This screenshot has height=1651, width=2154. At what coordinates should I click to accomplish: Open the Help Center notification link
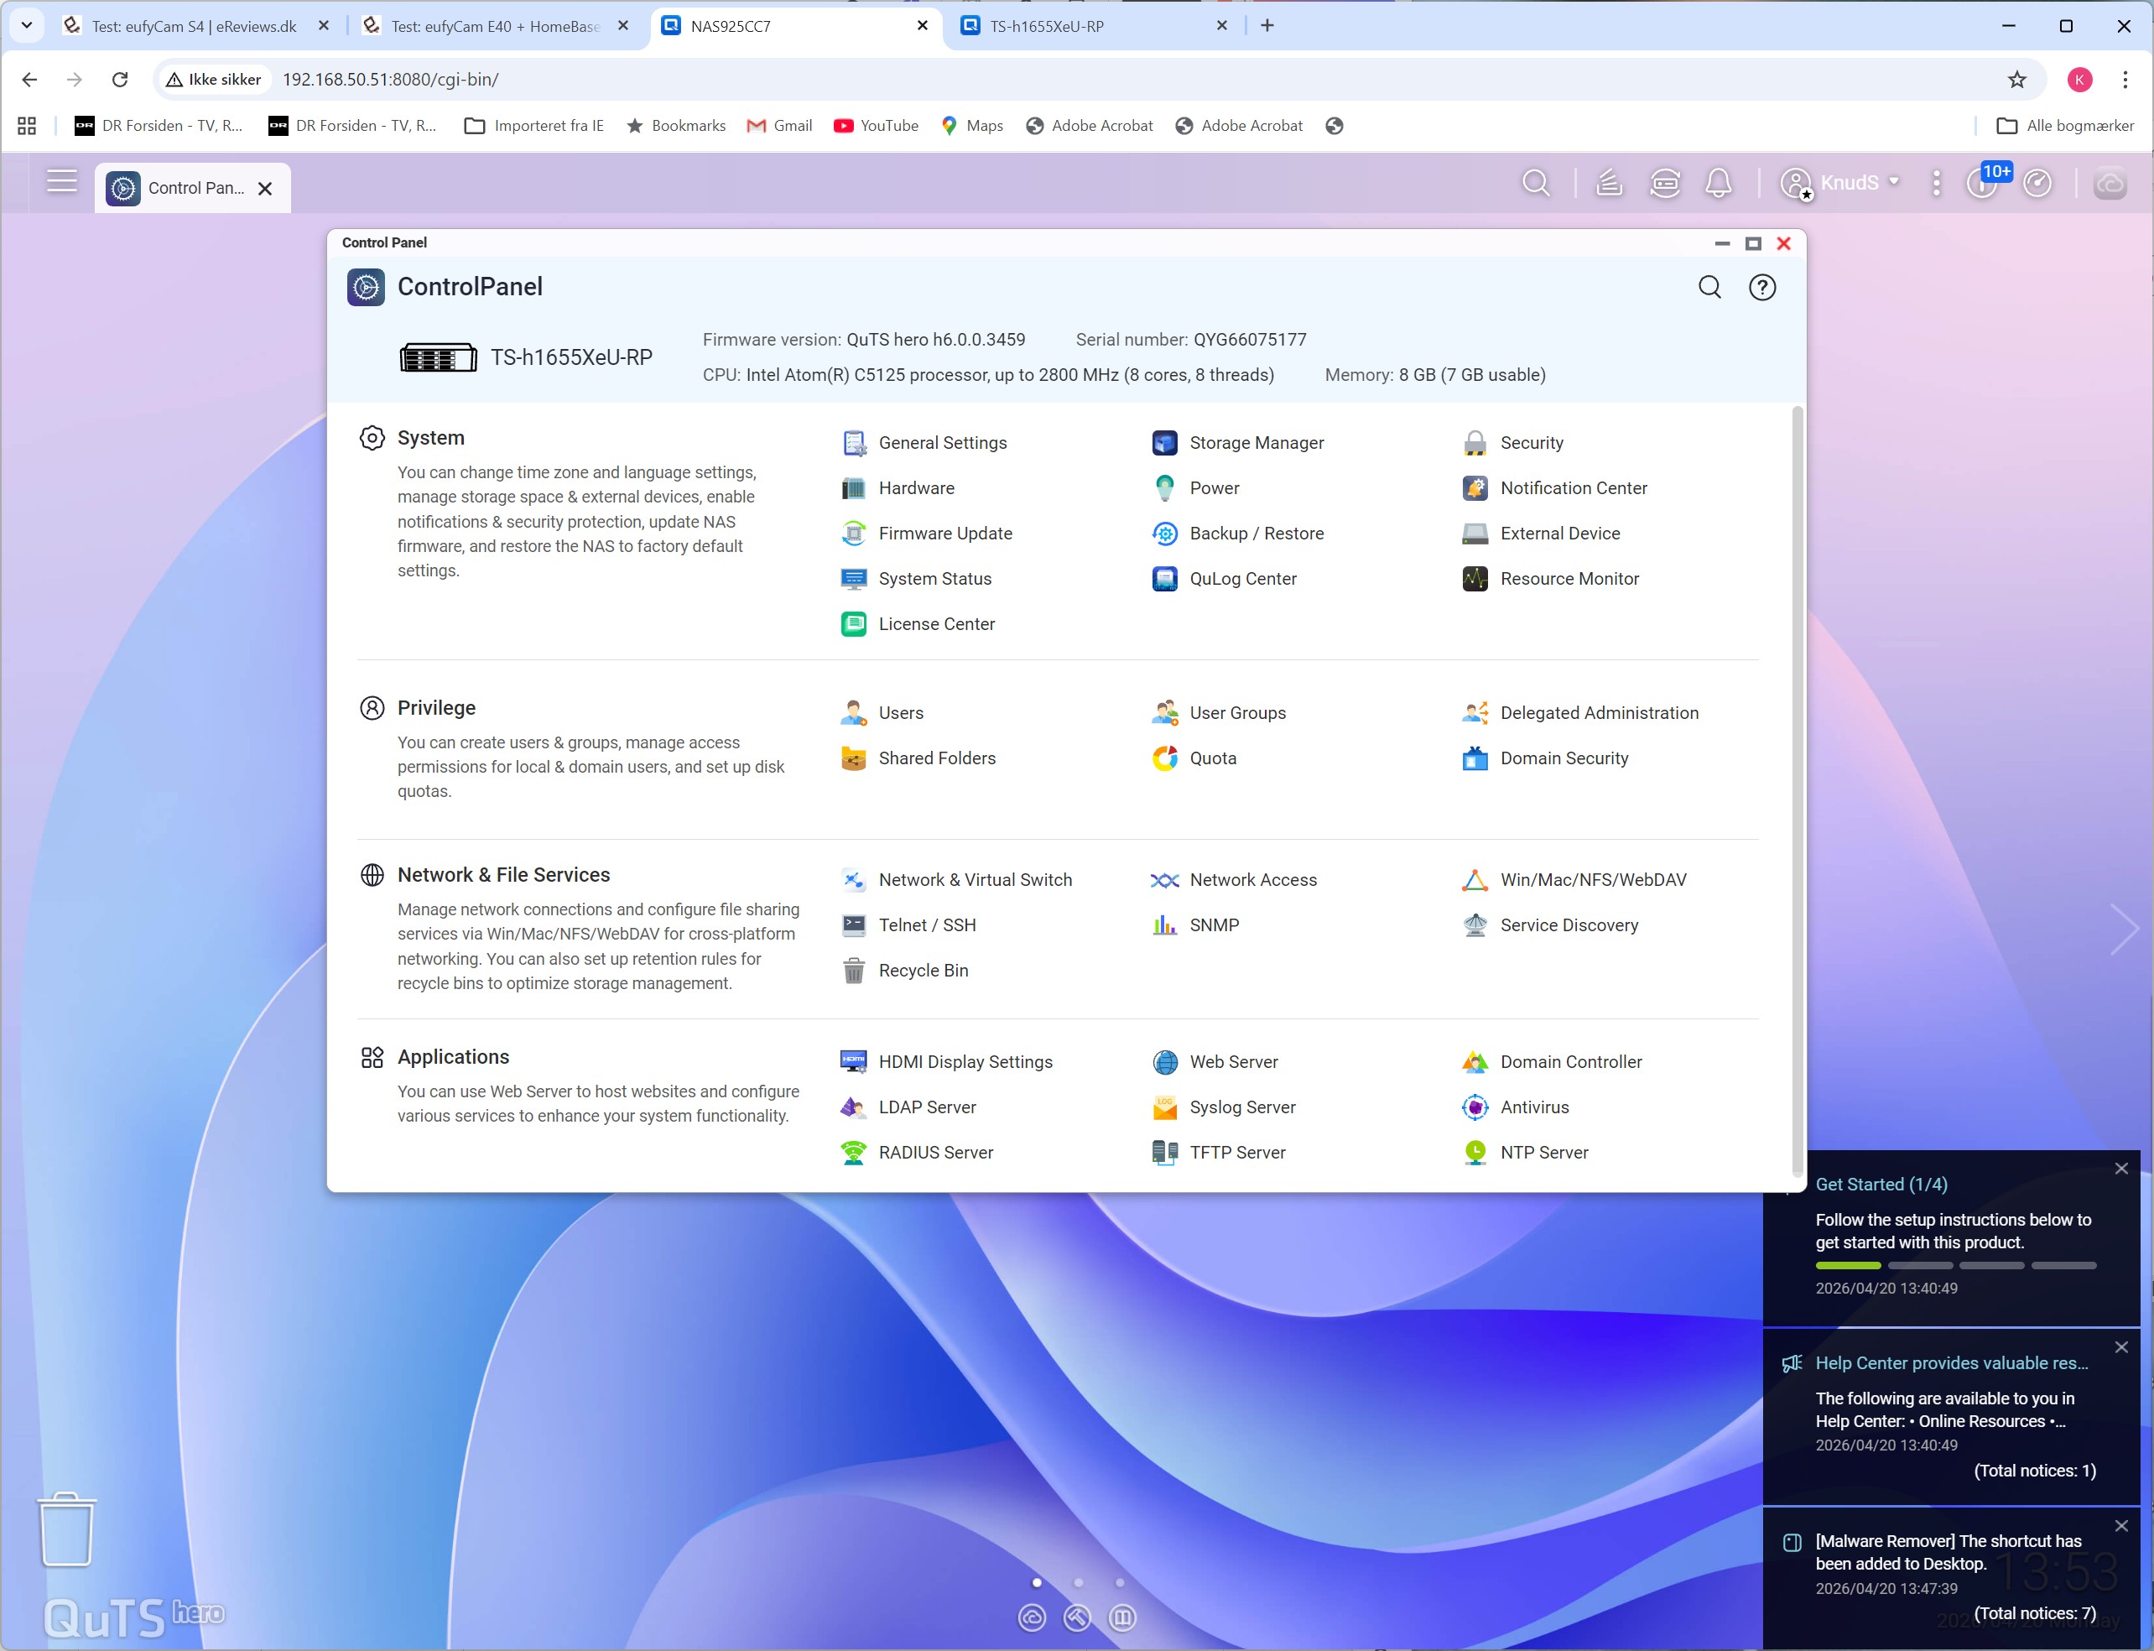[x=1952, y=1363]
